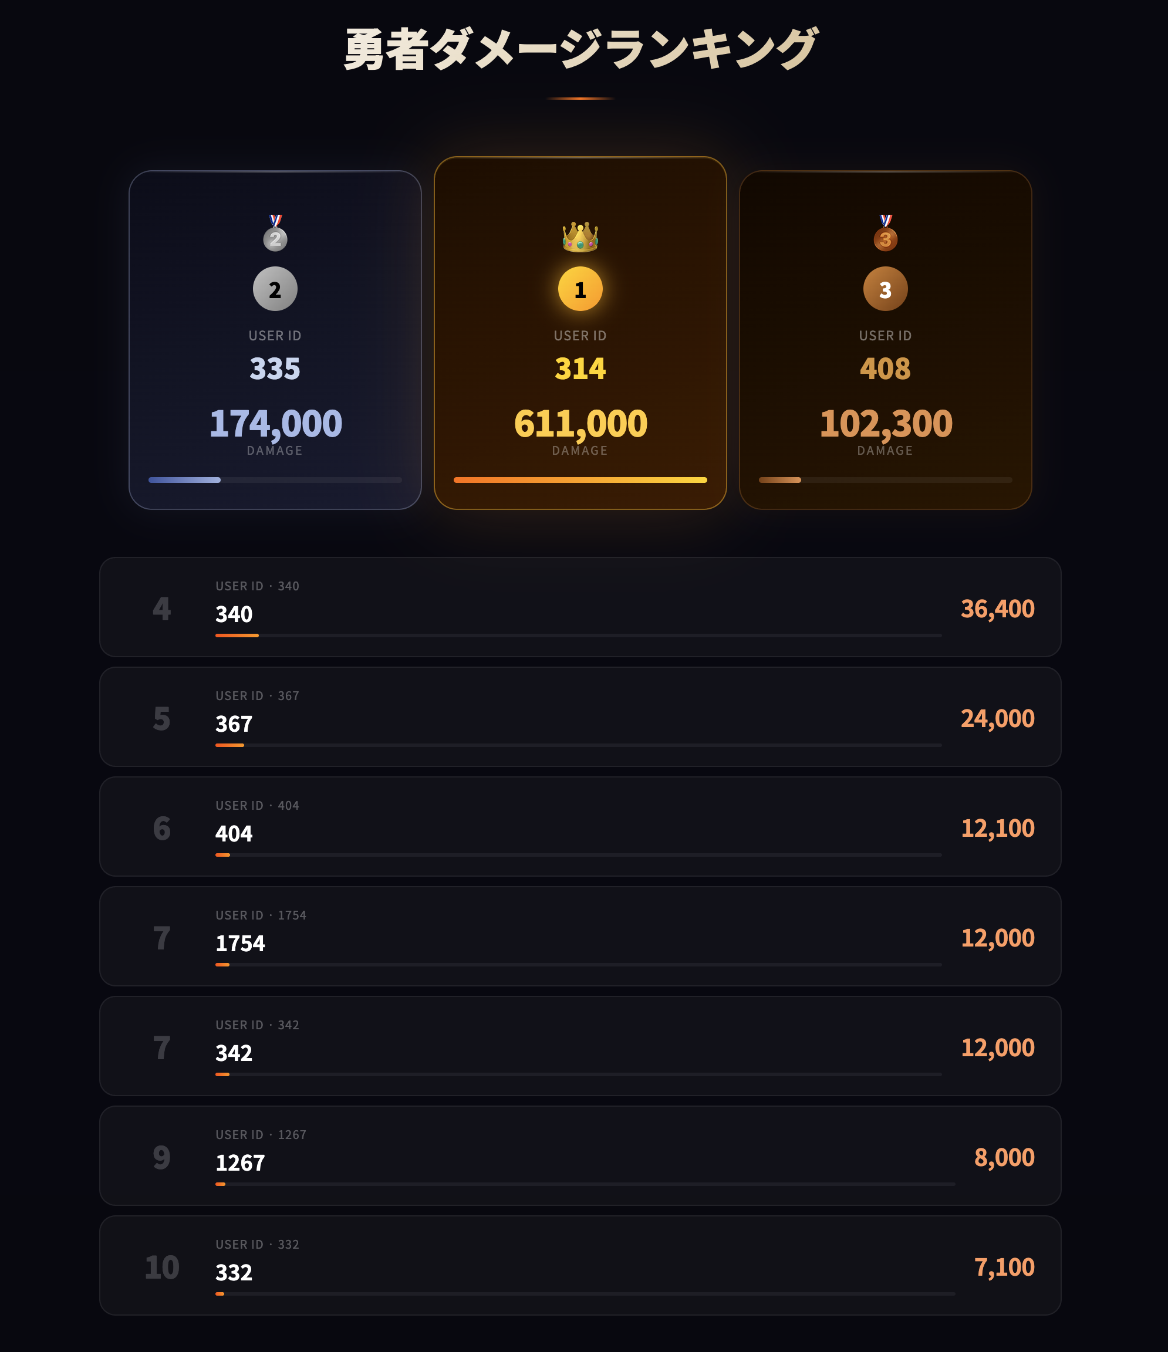Screen dimensions: 1168x1352
Task: Select user ID 314 in first place
Action: pos(580,369)
